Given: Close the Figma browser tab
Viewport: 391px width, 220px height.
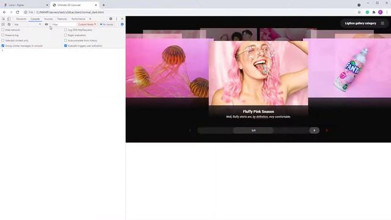Looking at the screenshot, I should [x=47, y=5].
